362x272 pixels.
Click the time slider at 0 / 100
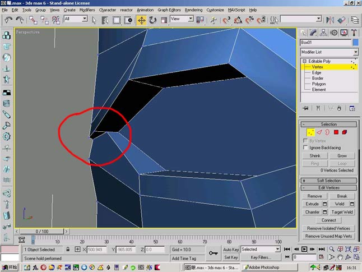[x=41, y=231]
